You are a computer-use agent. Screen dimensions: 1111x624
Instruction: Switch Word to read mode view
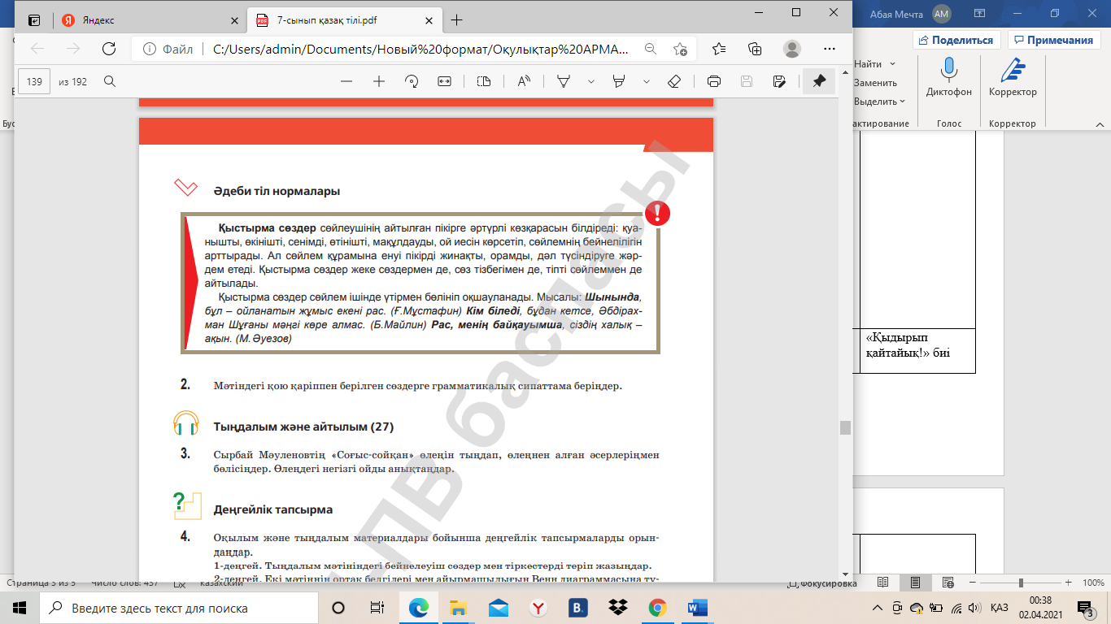882,583
